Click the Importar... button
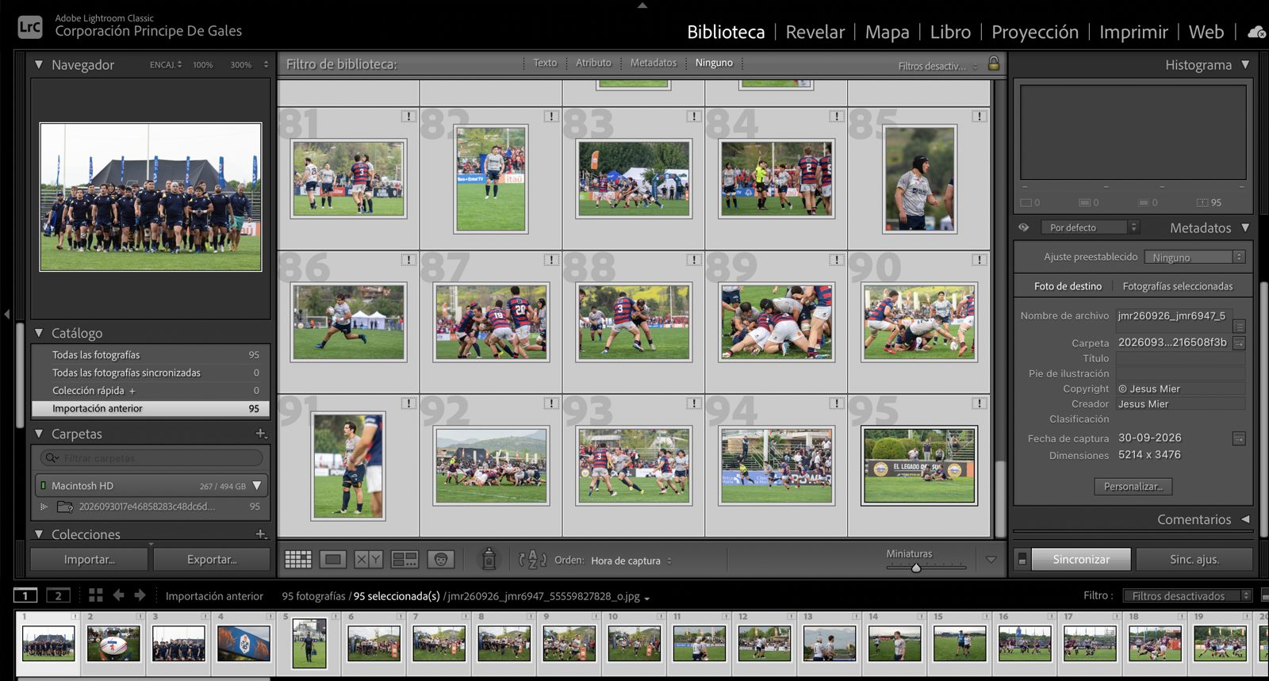Image resolution: width=1269 pixels, height=681 pixels. coord(89,559)
